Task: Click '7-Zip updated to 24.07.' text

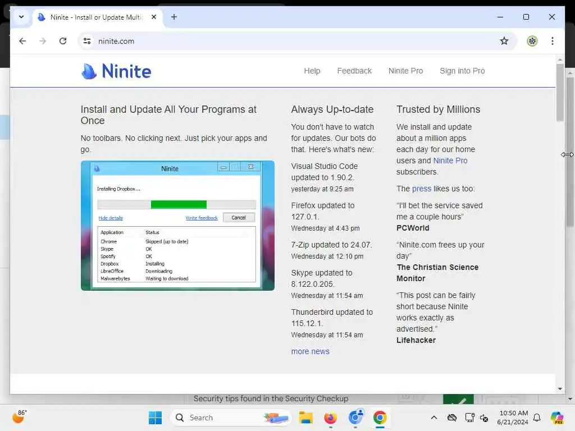Action: click(331, 245)
